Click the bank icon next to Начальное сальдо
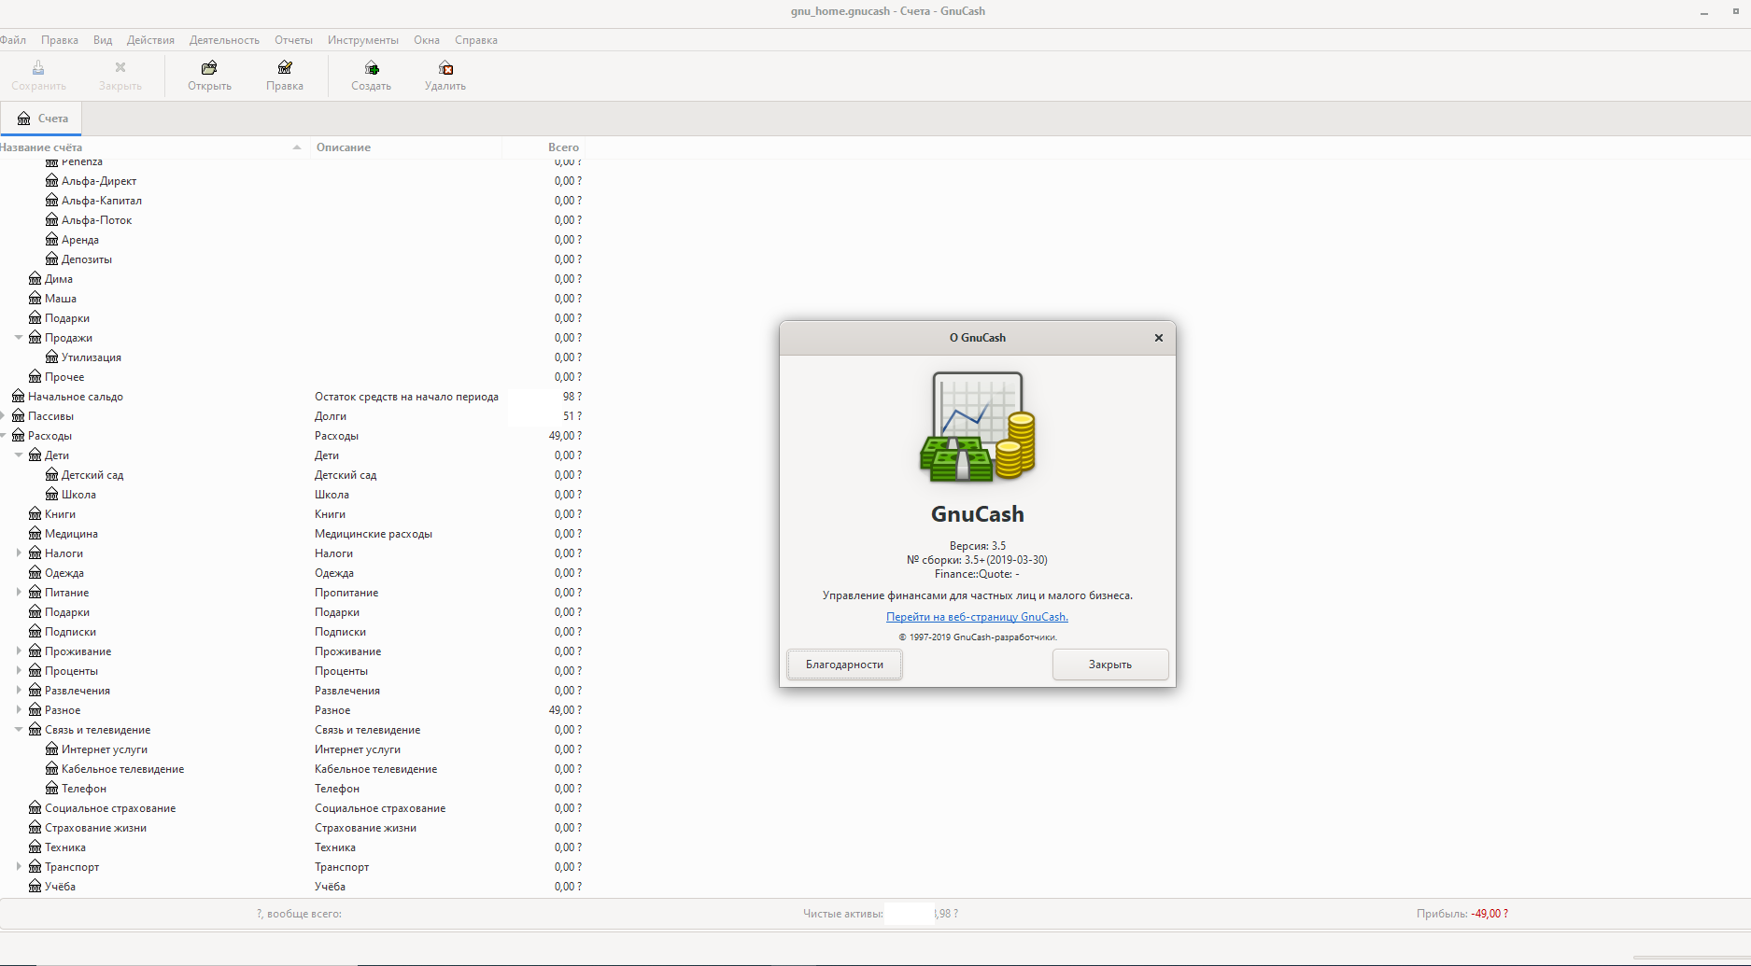The height and width of the screenshot is (966, 1751). point(19,397)
